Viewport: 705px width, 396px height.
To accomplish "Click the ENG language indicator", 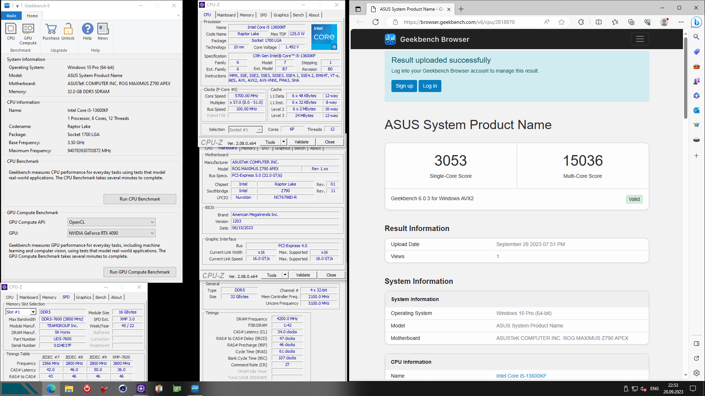I will point(654,389).
